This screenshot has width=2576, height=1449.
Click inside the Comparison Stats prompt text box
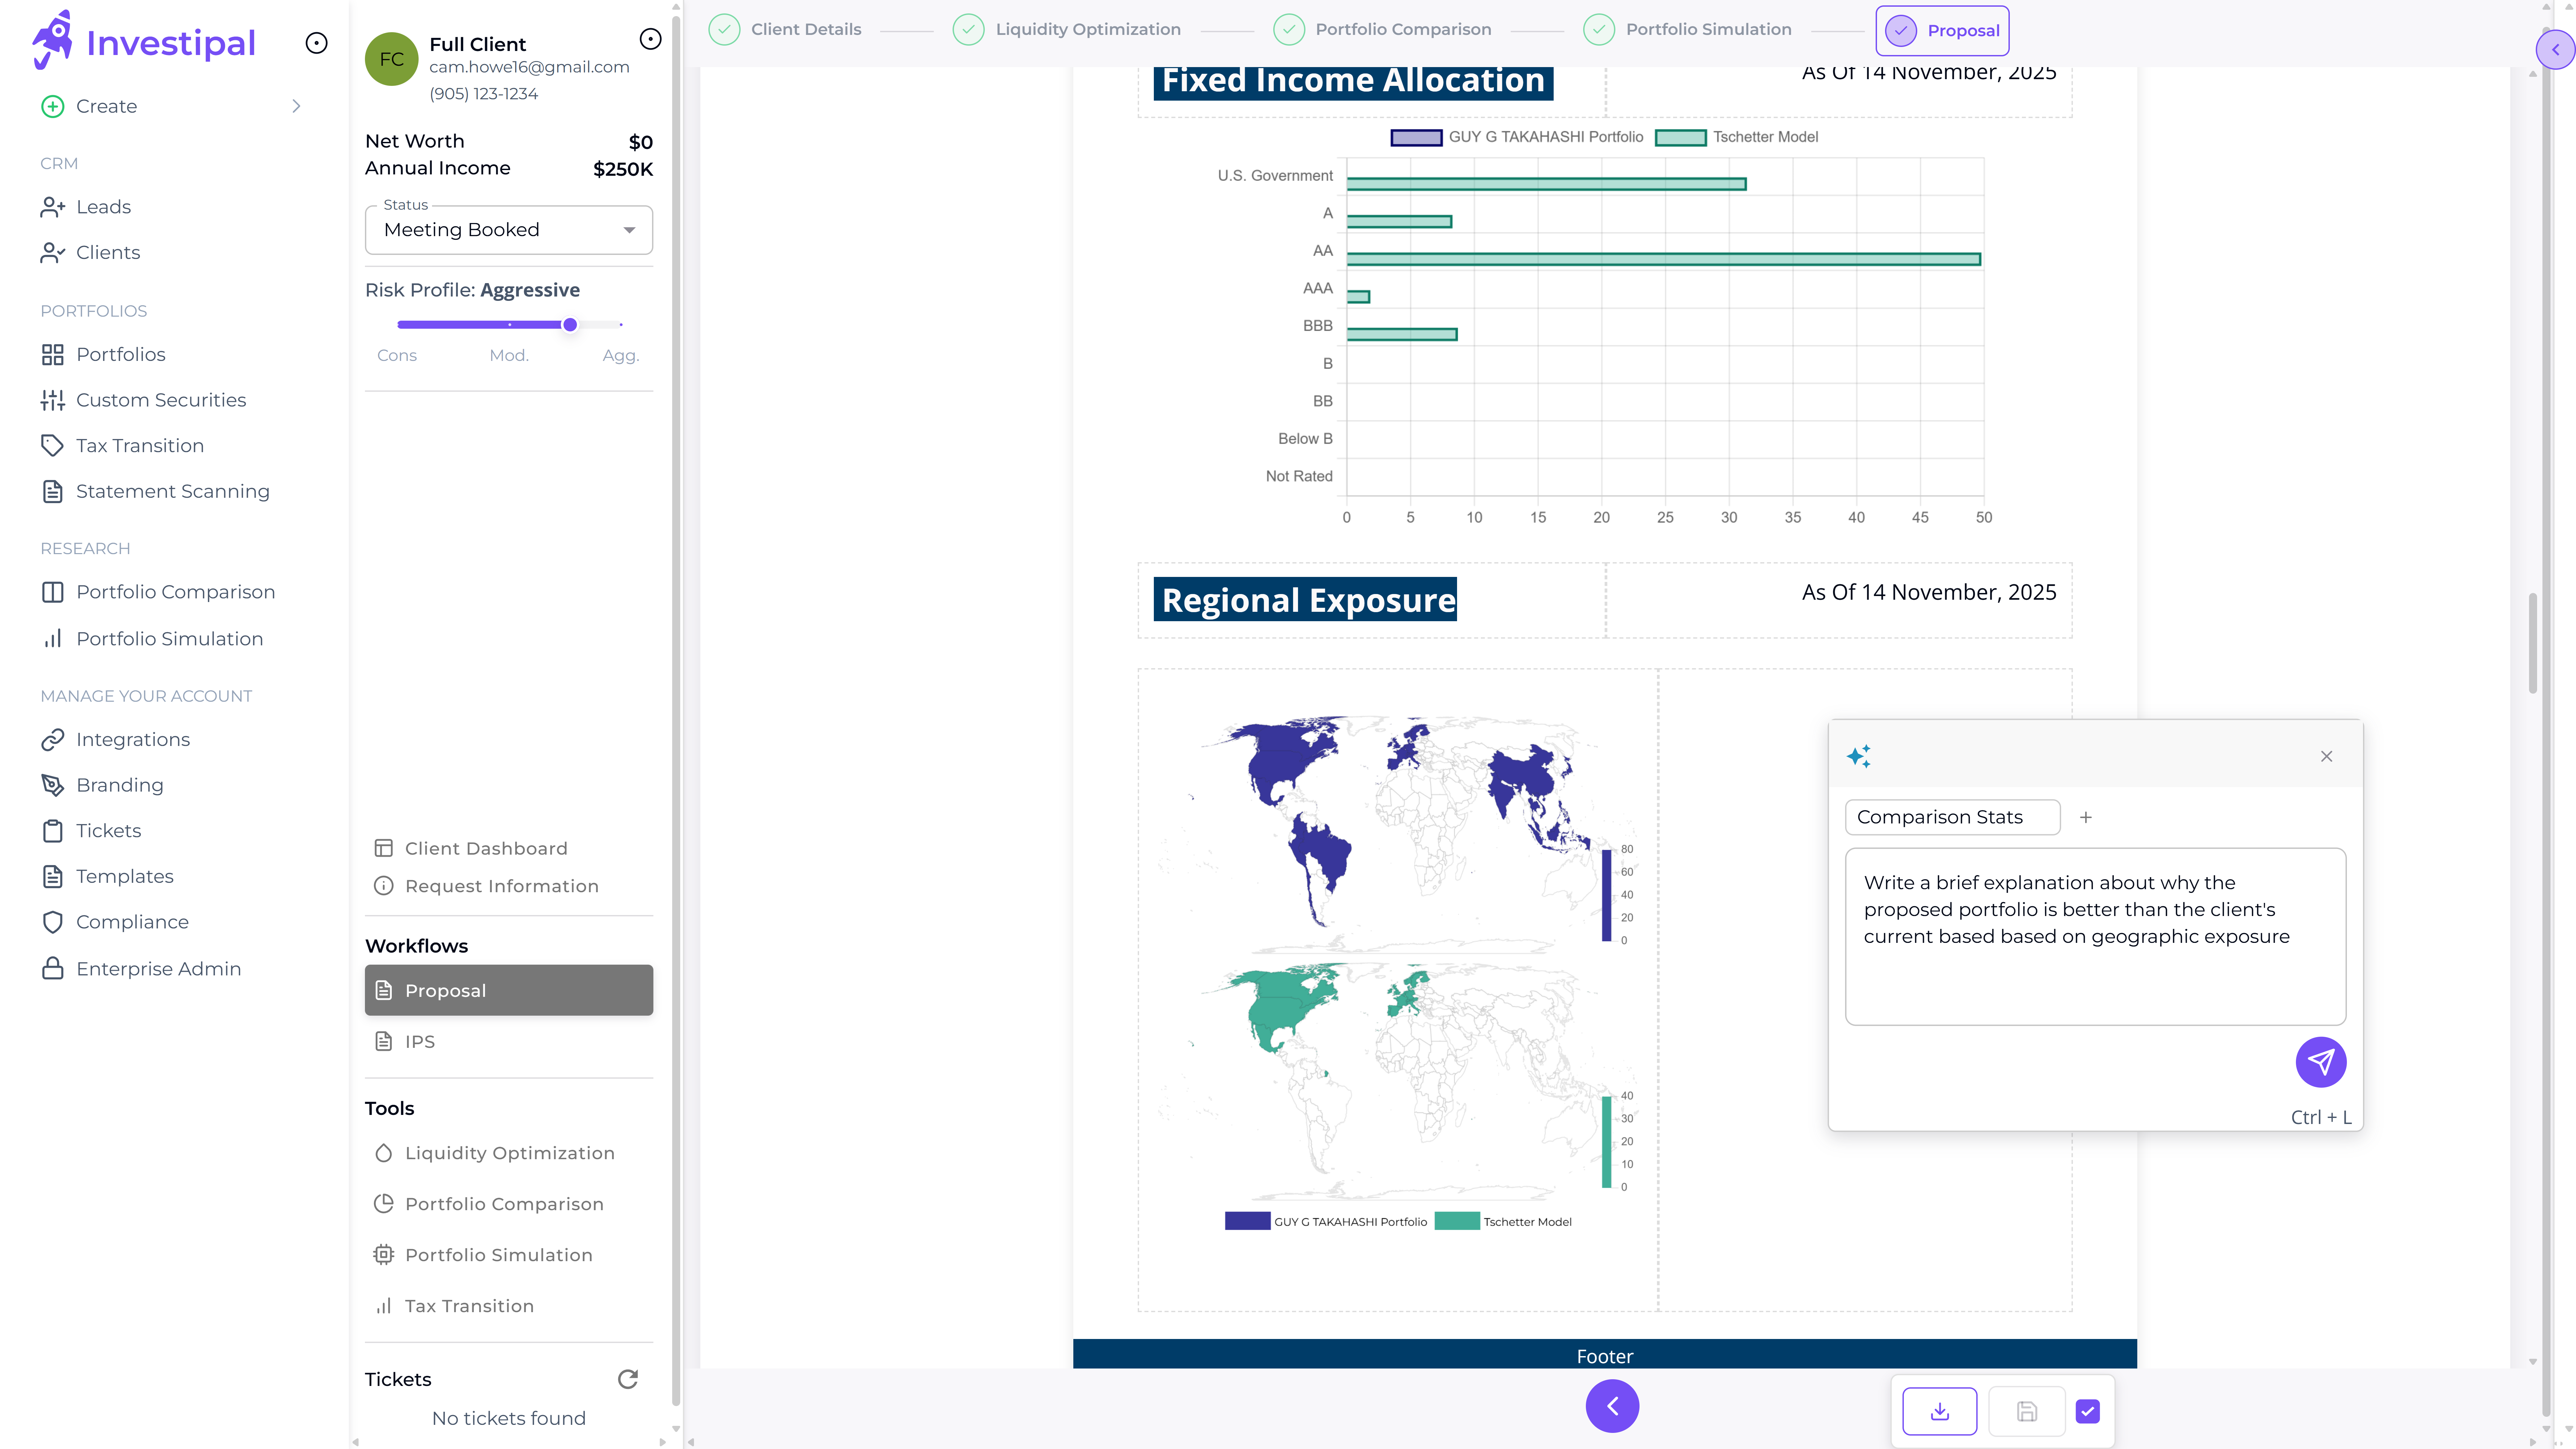(2095, 935)
